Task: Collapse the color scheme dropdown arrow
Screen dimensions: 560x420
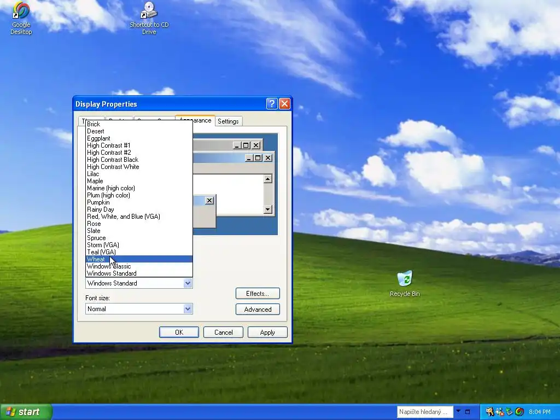Action: coord(188,283)
